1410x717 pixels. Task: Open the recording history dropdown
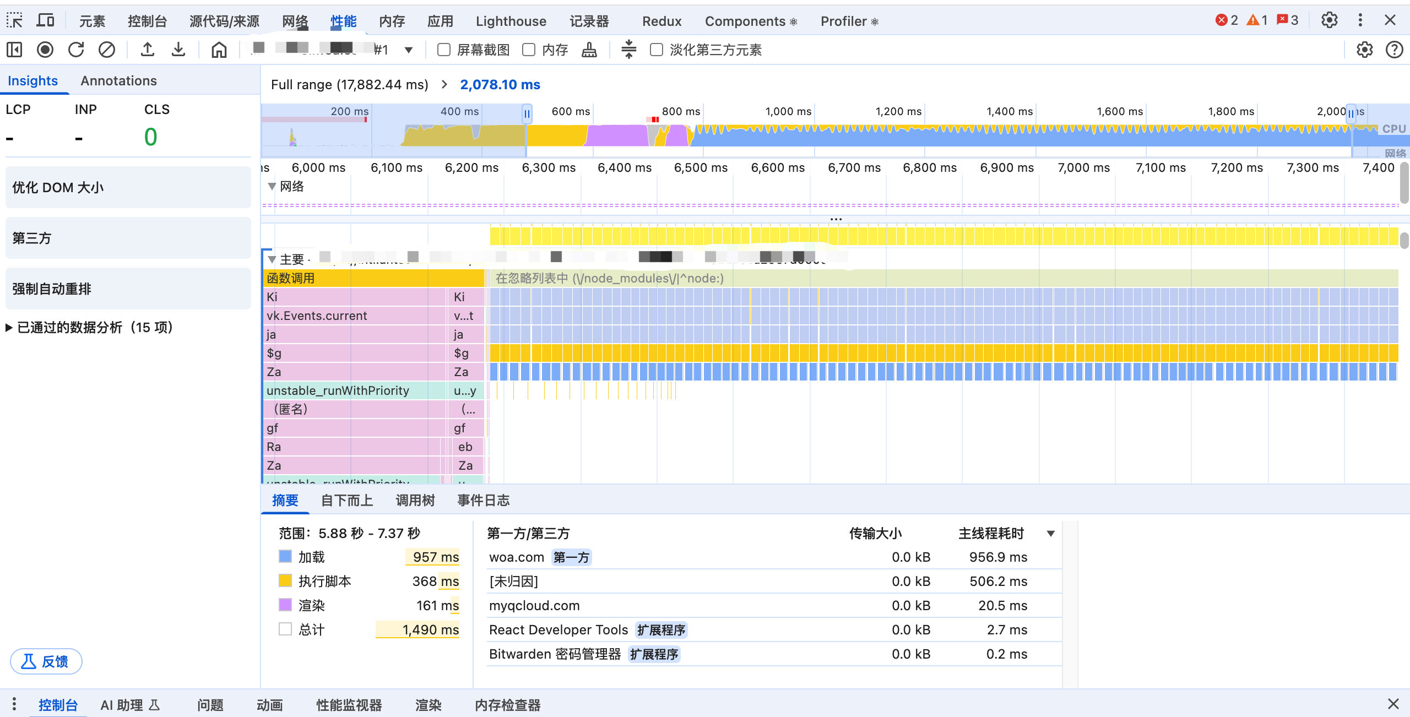408,50
